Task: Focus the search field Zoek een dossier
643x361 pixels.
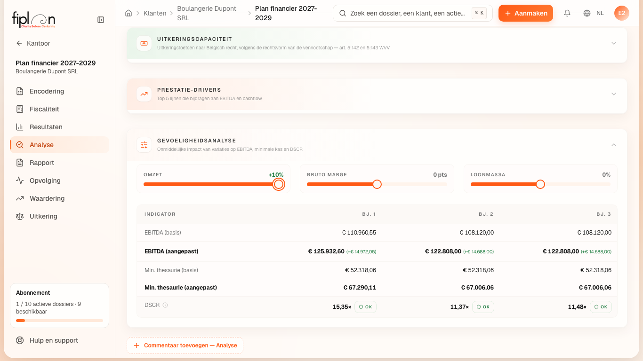Action: pos(413,13)
